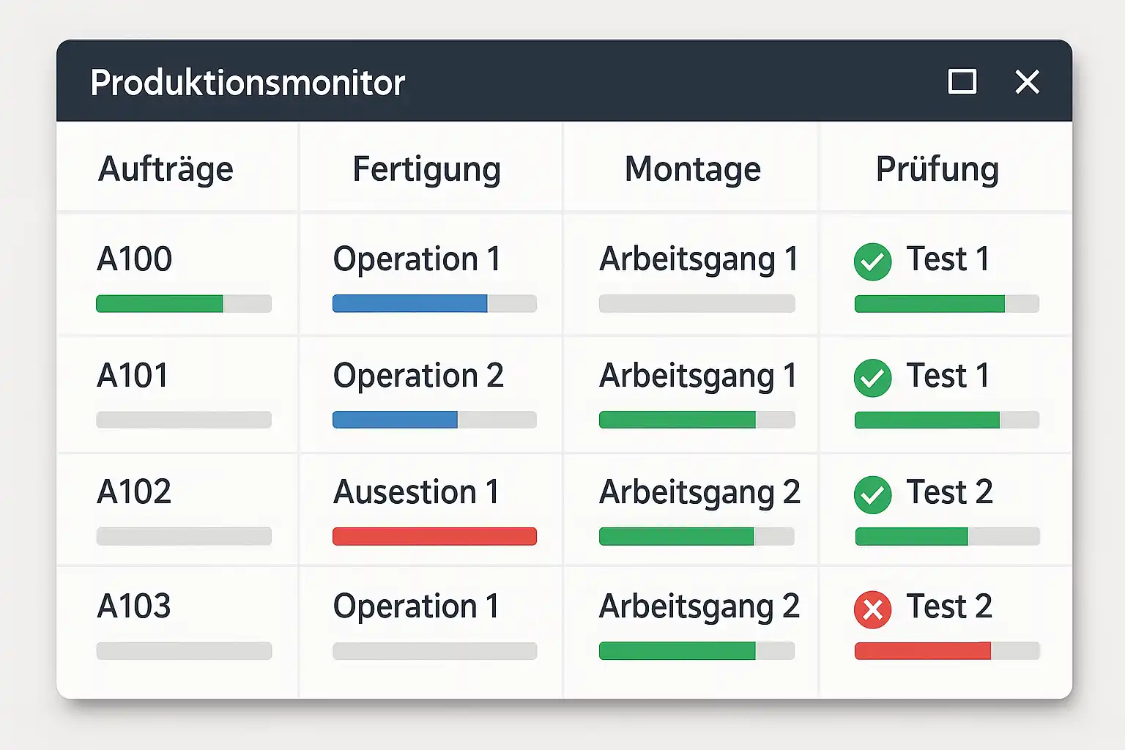Click the red X icon in the A103 row
1125x750 pixels.
(872, 609)
